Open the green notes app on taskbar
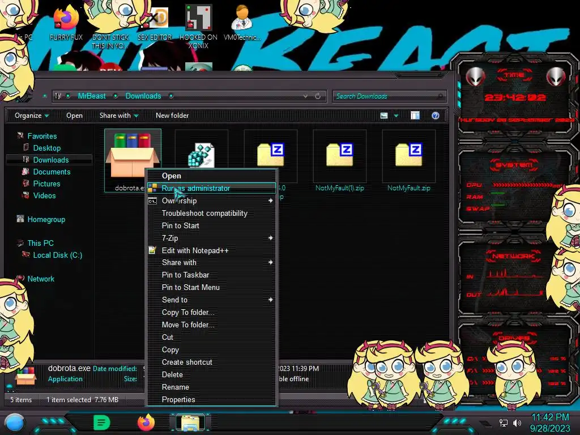The width and height of the screenshot is (580, 435). tap(102, 423)
